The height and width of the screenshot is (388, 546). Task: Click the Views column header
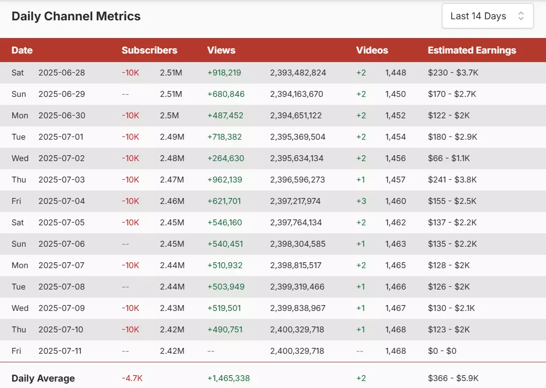pyautogui.click(x=221, y=50)
